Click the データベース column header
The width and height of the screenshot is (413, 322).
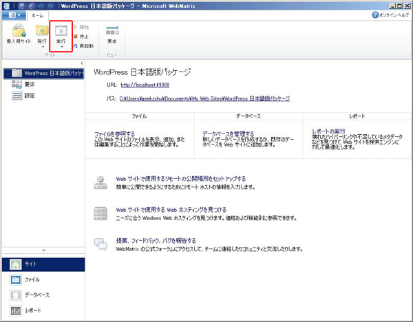pos(248,116)
